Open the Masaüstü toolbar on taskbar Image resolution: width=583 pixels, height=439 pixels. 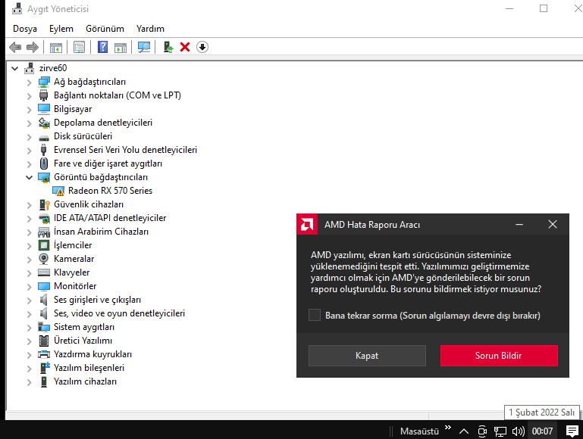[x=419, y=431]
